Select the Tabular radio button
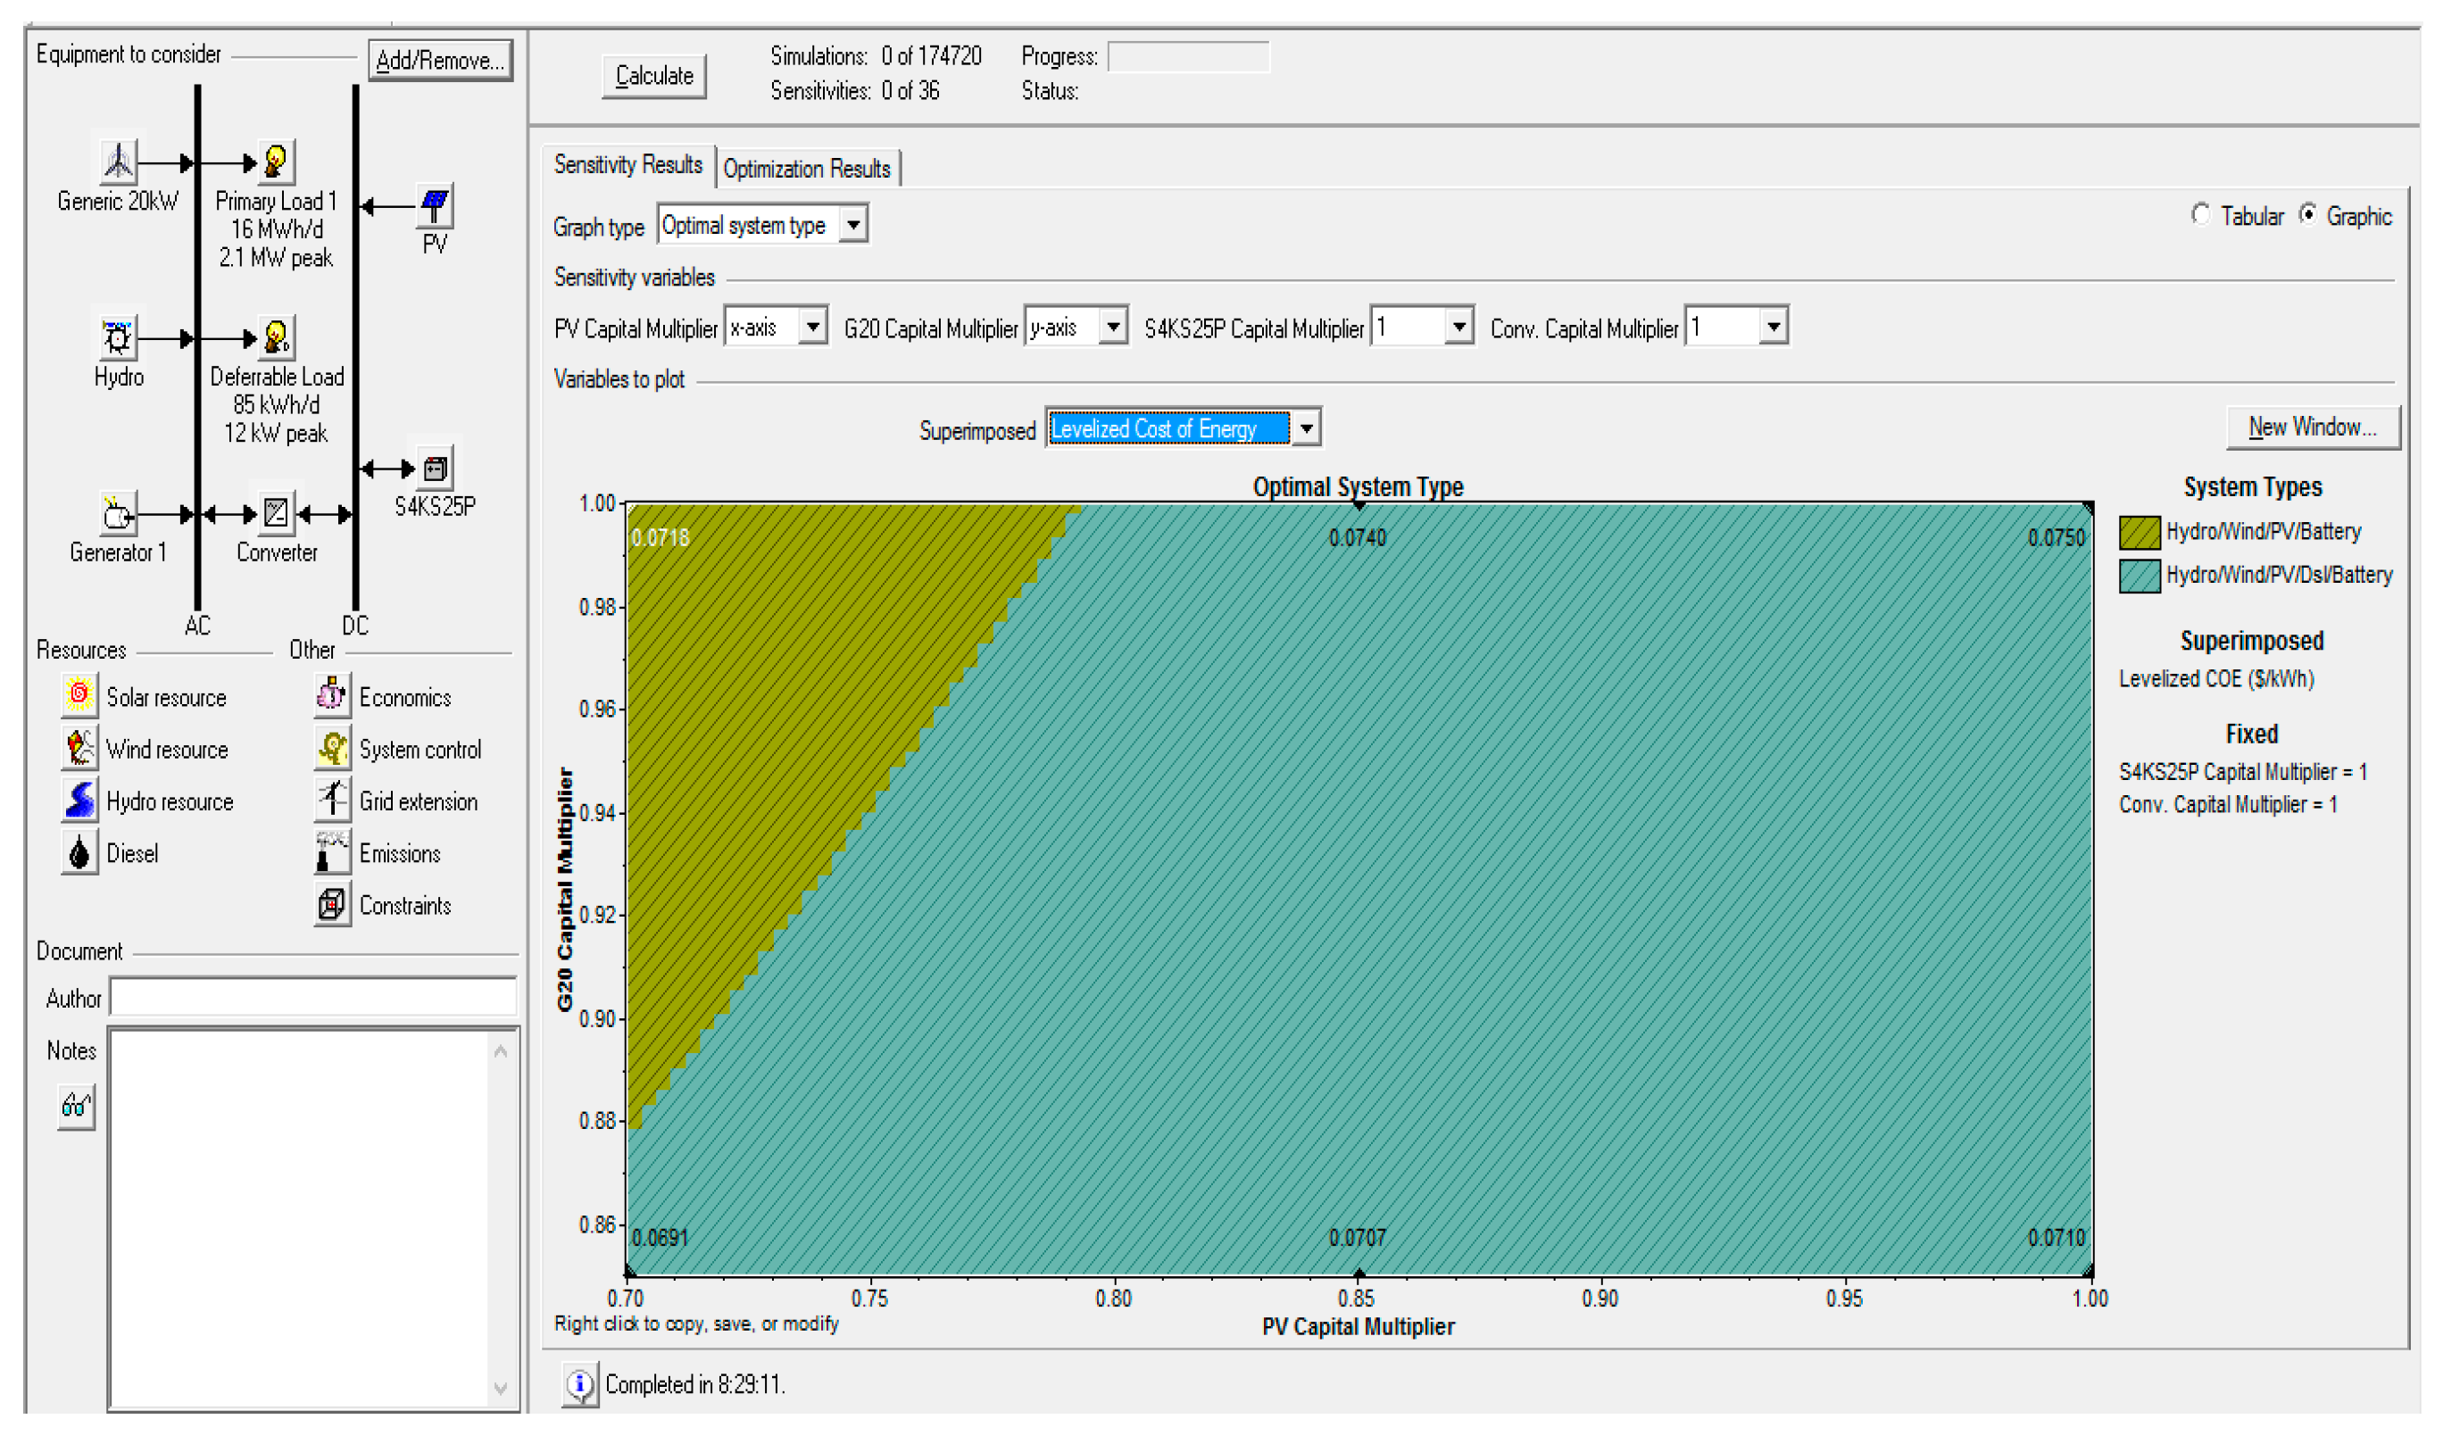The width and height of the screenshot is (2443, 1444). click(2201, 215)
